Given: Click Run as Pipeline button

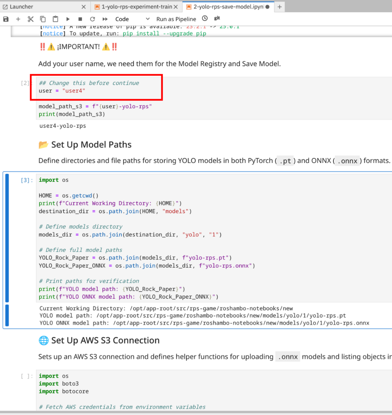Looking at the screenshot, I should pos(176,19).
